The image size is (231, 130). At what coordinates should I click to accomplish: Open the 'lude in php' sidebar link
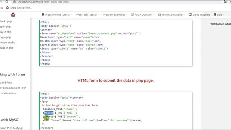coord(6,48)
